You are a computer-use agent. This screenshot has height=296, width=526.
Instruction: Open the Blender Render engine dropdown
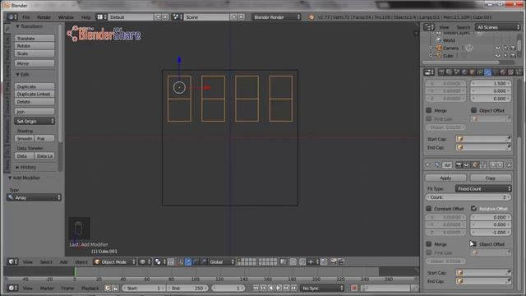pyautogui.click(x=276, y=16)
